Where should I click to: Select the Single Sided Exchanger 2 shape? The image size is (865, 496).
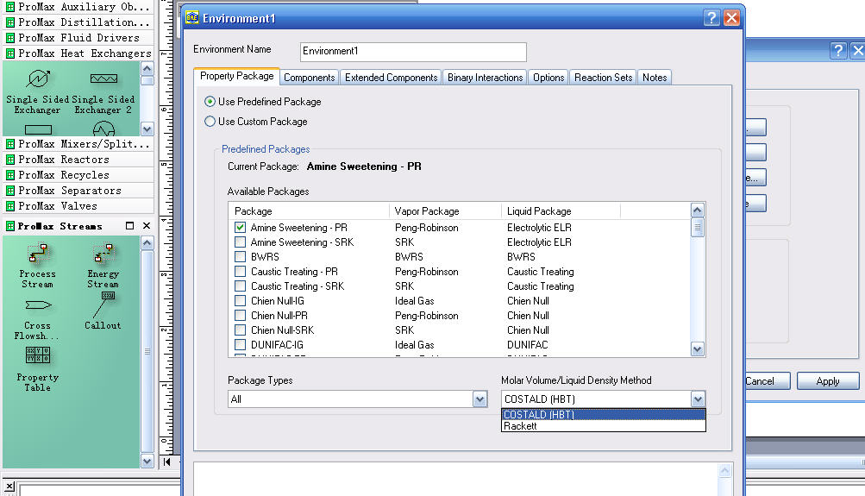[103, 92]
